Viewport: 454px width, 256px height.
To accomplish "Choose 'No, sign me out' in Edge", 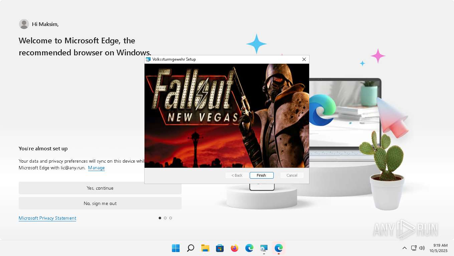I will click(x=100, y=203).
